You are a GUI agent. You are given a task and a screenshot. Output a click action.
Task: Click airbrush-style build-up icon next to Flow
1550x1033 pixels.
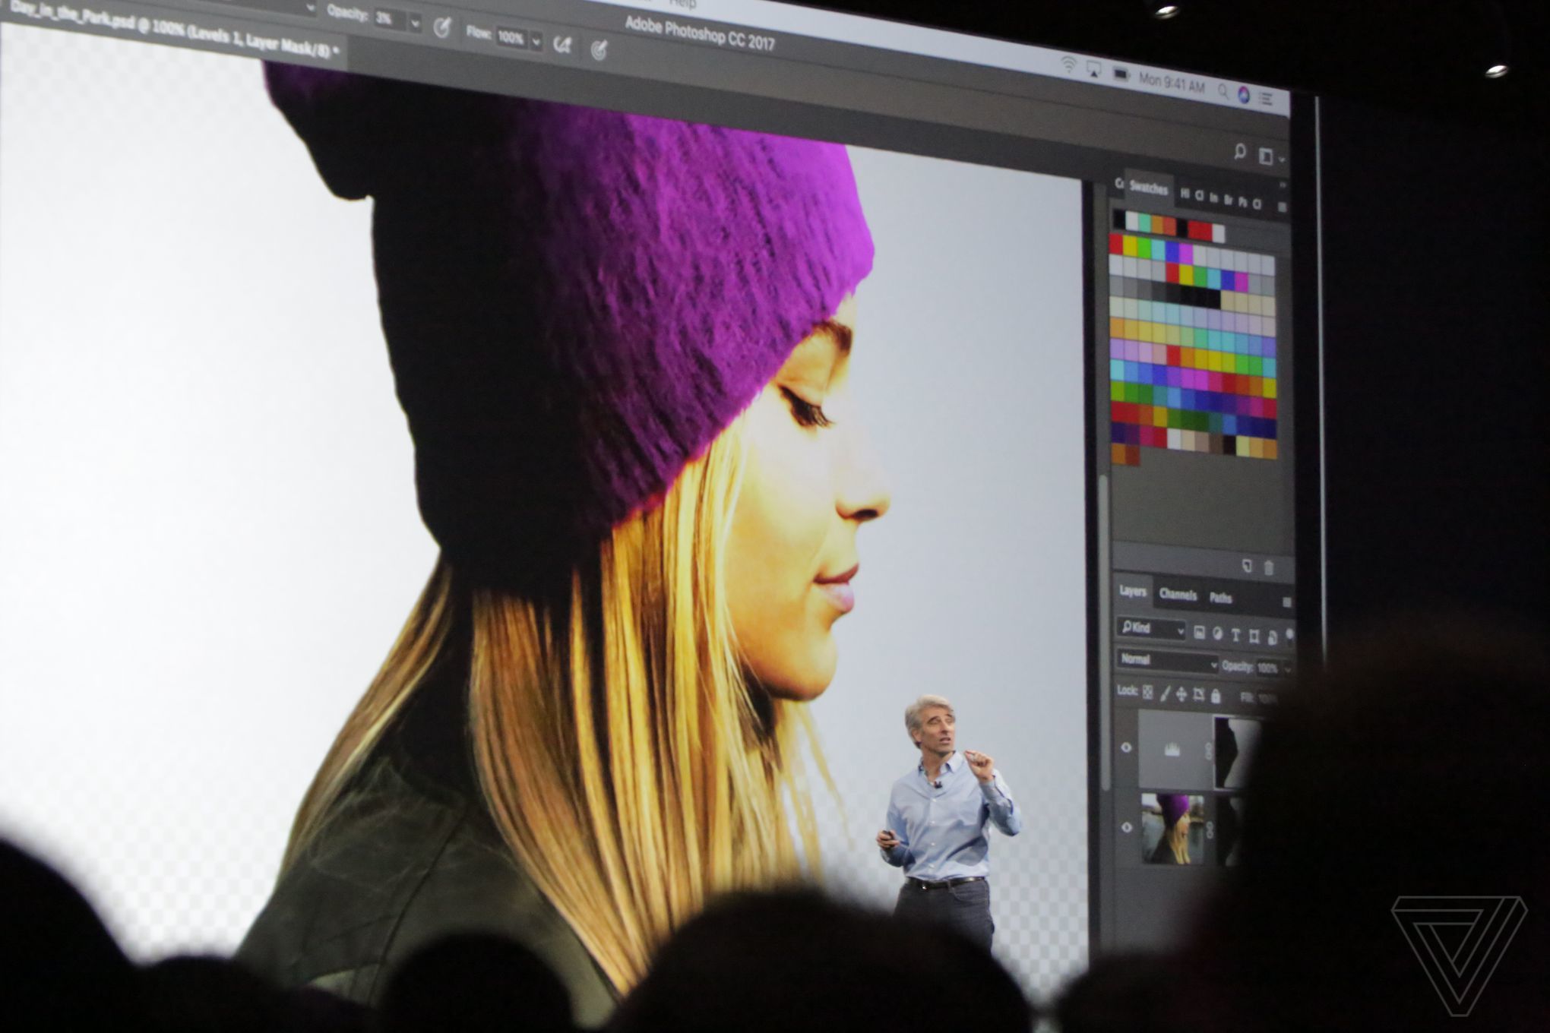point(562,45)
